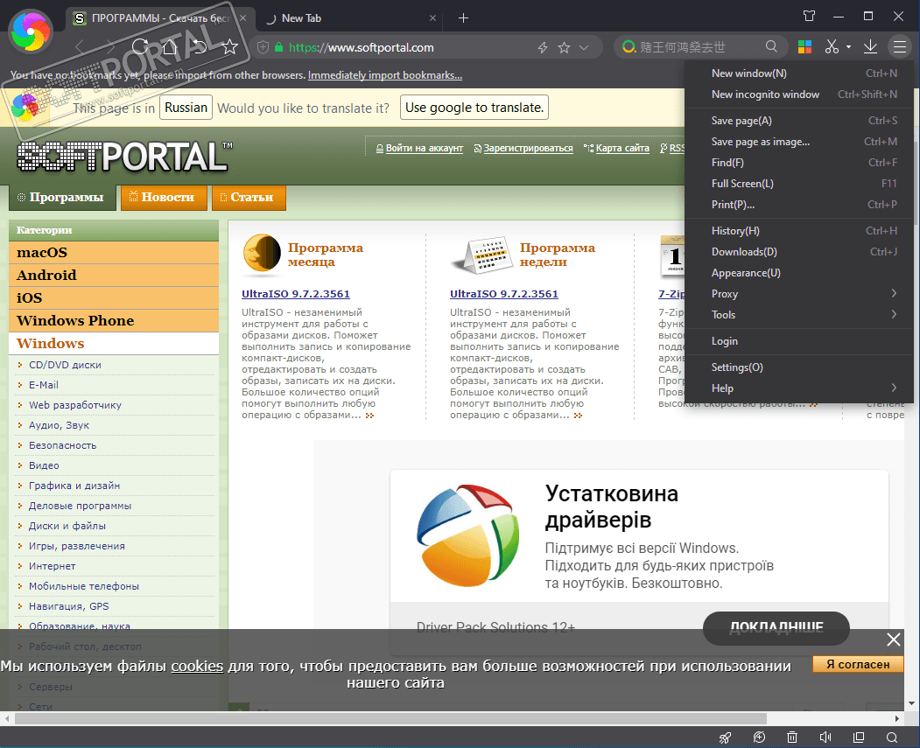Click the cookies link in notice
Image resolution: width=920 pixels, height=748 pixels.
point(197,667)
